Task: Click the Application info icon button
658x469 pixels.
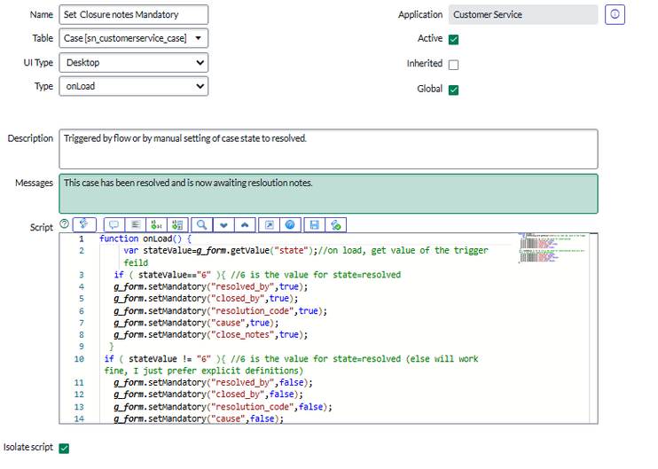Action: tap(615, 15)
